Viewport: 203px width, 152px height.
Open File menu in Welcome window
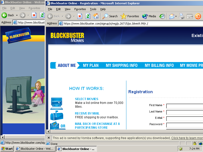[x=4, y=8]
